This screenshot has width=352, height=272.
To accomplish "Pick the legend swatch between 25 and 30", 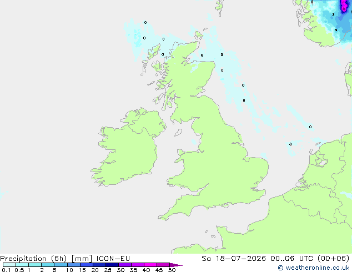I will pos(112,265).
